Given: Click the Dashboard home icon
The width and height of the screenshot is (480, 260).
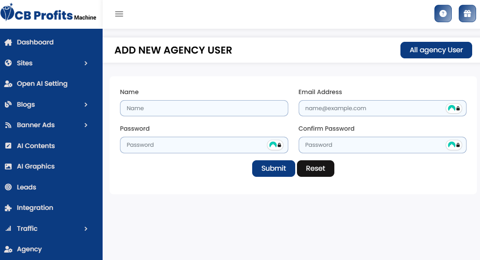Looking at the screenshot, I should click(8, 42).
